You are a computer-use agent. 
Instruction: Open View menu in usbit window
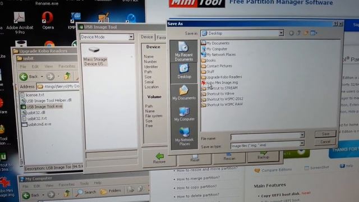point(49,66)
